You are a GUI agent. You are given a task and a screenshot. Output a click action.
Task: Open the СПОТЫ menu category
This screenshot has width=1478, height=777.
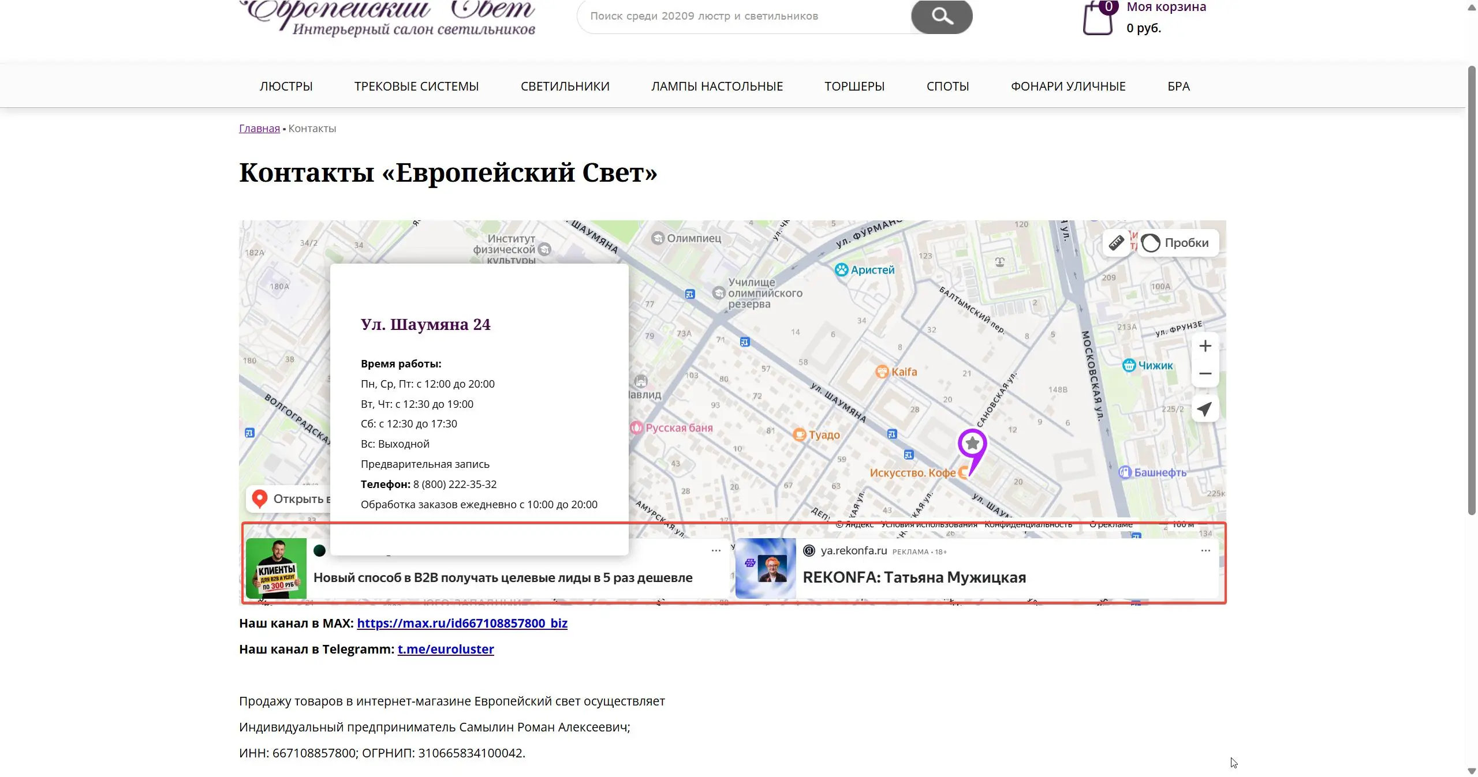click(x=947, y=87)
